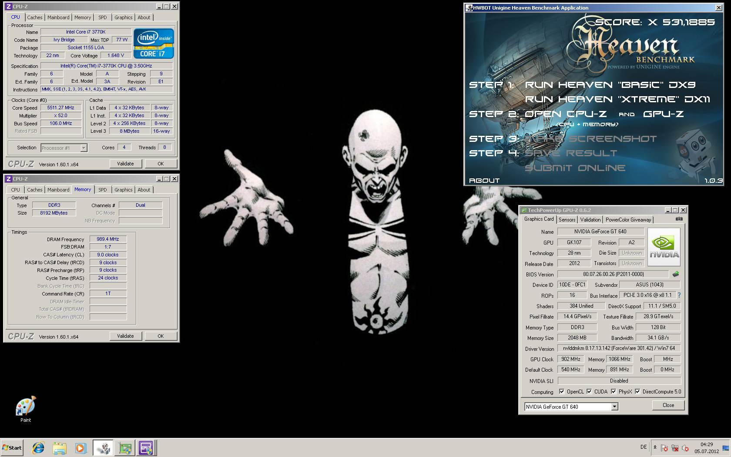This screenshot has height=457, width=731.
Task: Click the NVIDIA logo in GPU-Z
Action: [x=664, y=247]
